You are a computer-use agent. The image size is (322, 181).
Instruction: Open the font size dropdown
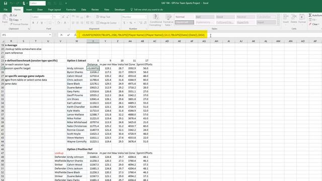pos(59,17)
